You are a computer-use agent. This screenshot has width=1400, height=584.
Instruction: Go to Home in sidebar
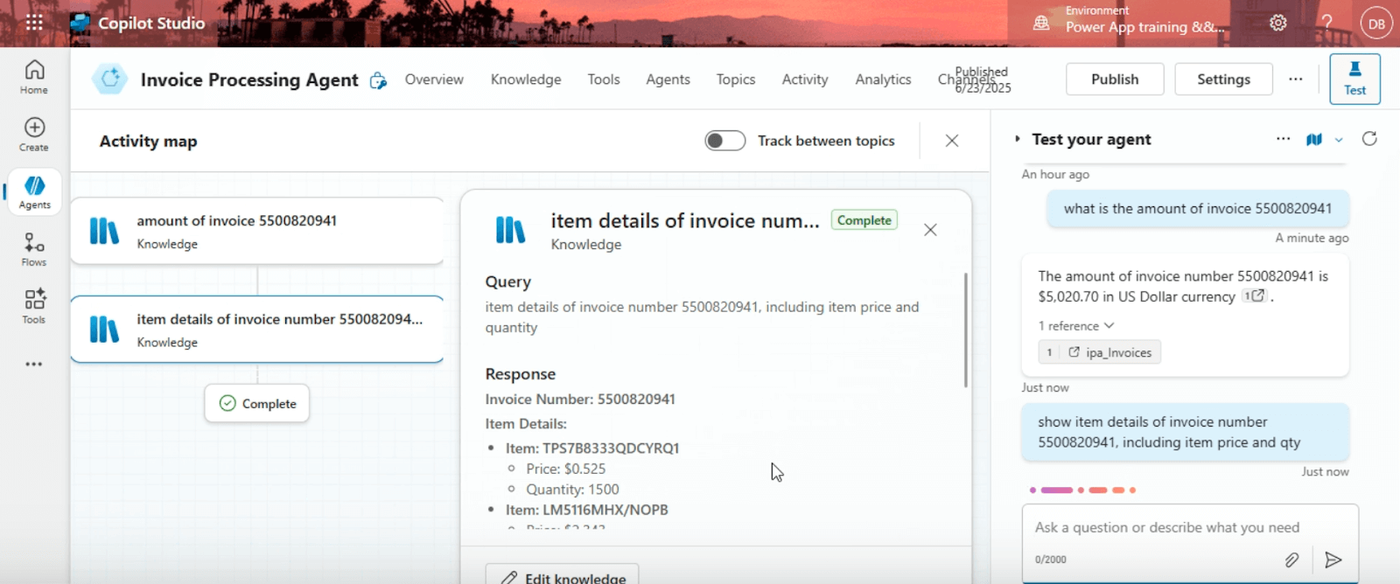[x=34, y=77]
